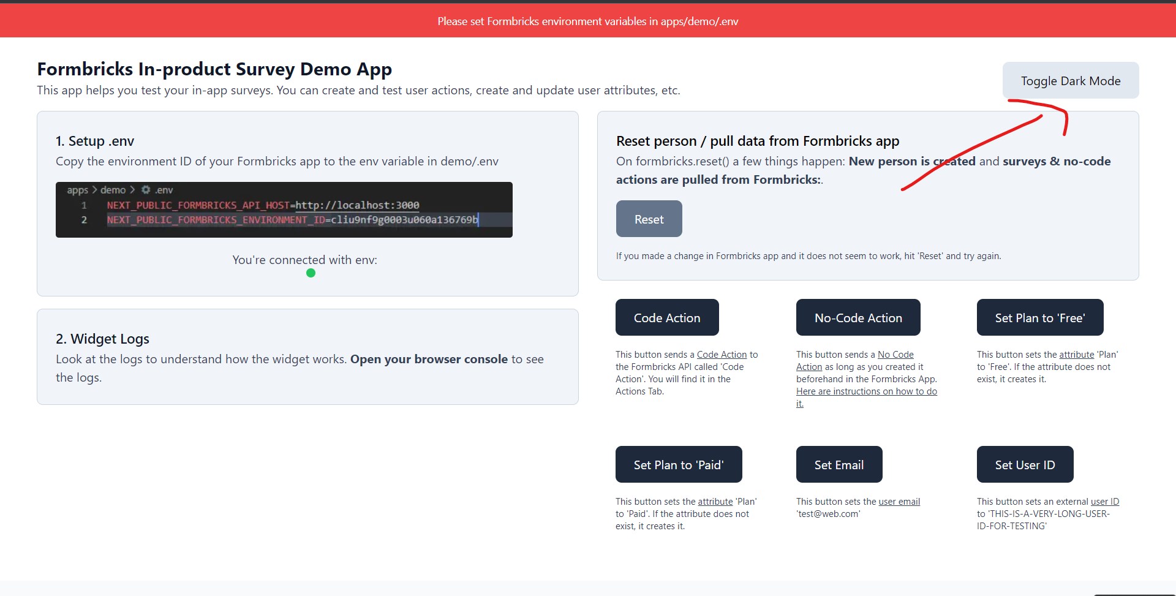Select the 'demo' breadcrumb item

tap(114, 190)
